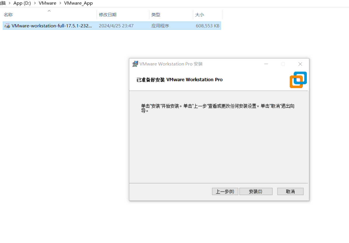This screenshot has width=349, height=243.
Task: Sort files by the 大小 column header
Action: point(199,15)
